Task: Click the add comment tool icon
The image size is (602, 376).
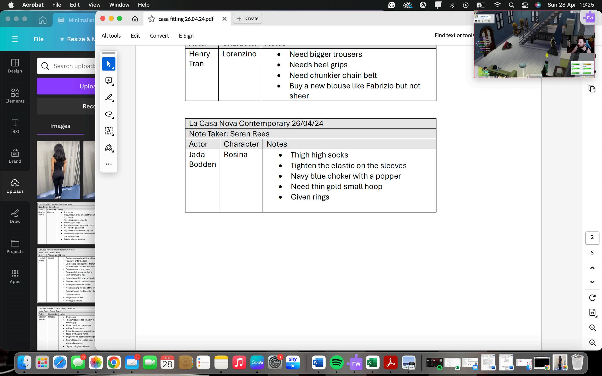Action: coord(109,81)
